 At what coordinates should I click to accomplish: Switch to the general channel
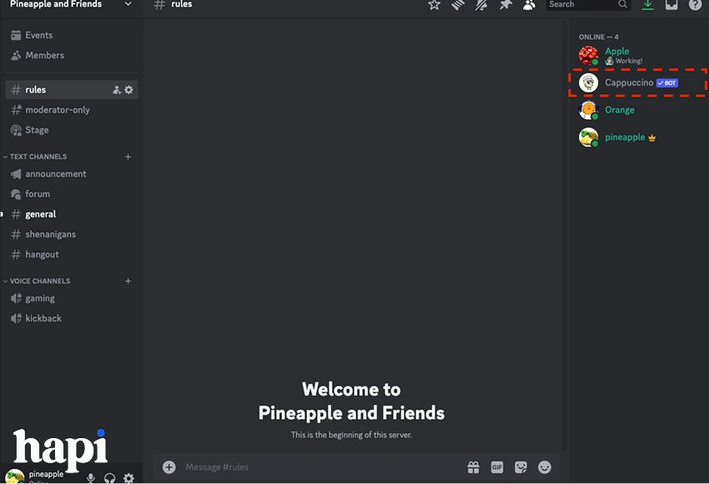coord(72,214)
